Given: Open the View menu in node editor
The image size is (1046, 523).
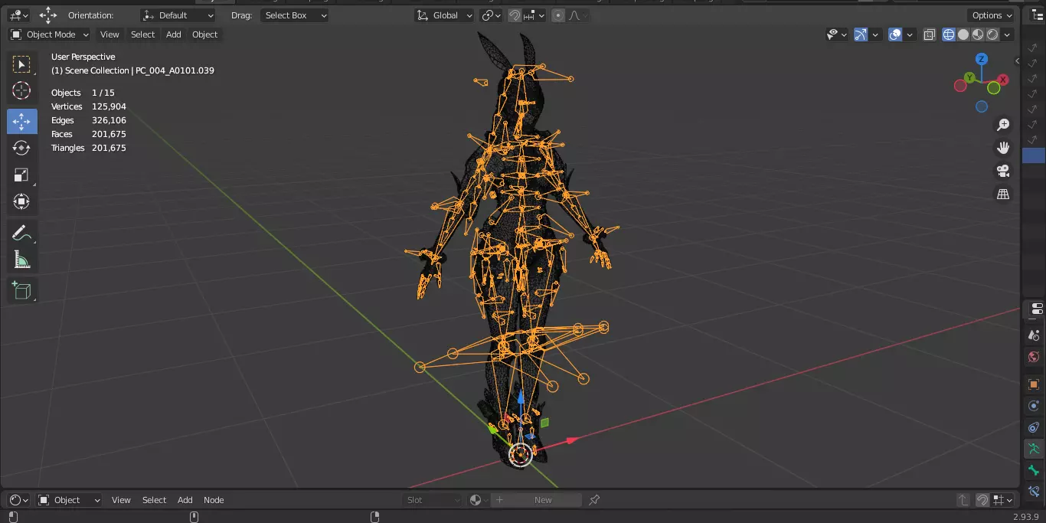Looking at the screenshot, I should pos(121,500).
